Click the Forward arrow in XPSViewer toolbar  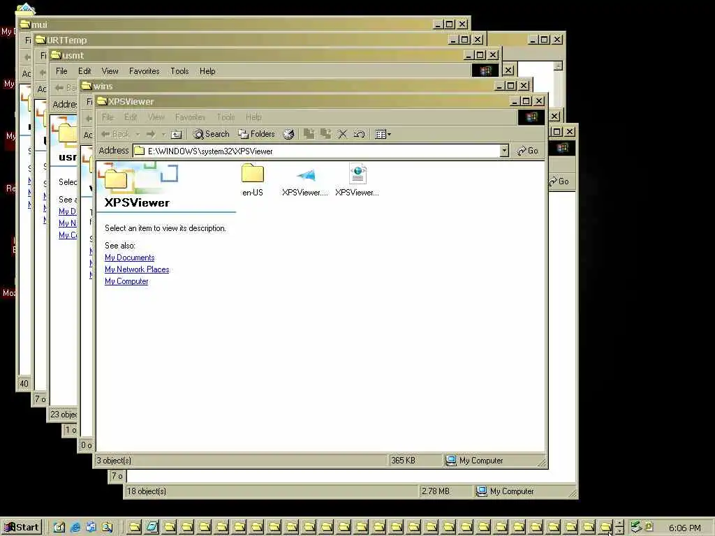(x=151, y=134)
